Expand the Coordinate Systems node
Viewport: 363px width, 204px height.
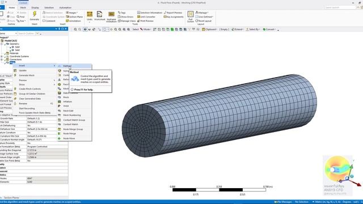2,57
